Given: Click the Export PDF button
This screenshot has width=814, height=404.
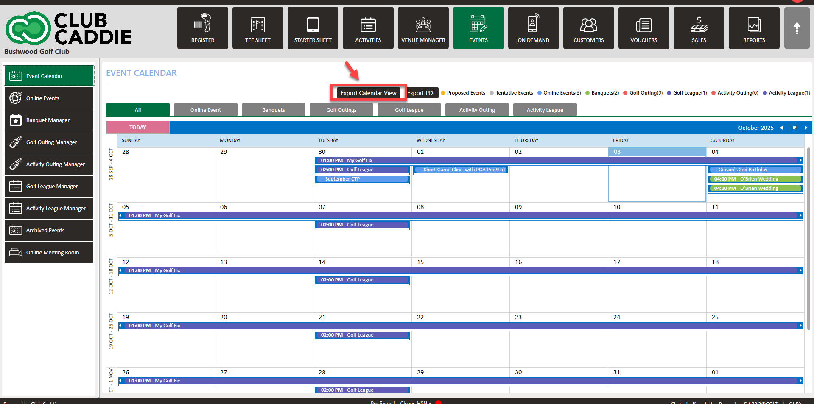Looking at the screenshot, I should (422, 93).
